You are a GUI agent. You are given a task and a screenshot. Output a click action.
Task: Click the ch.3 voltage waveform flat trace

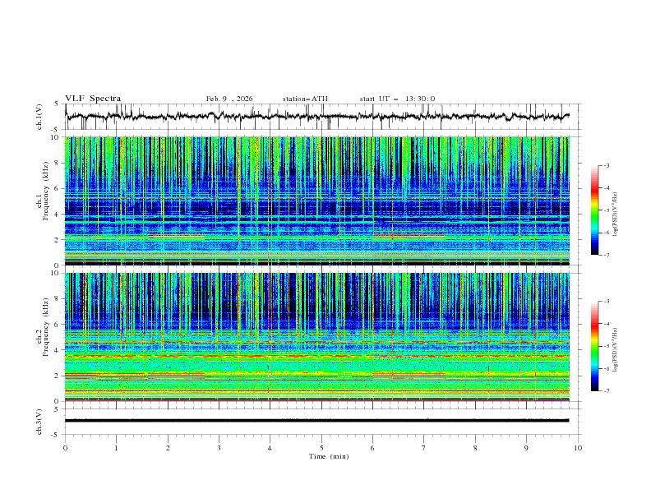[321, 420]
